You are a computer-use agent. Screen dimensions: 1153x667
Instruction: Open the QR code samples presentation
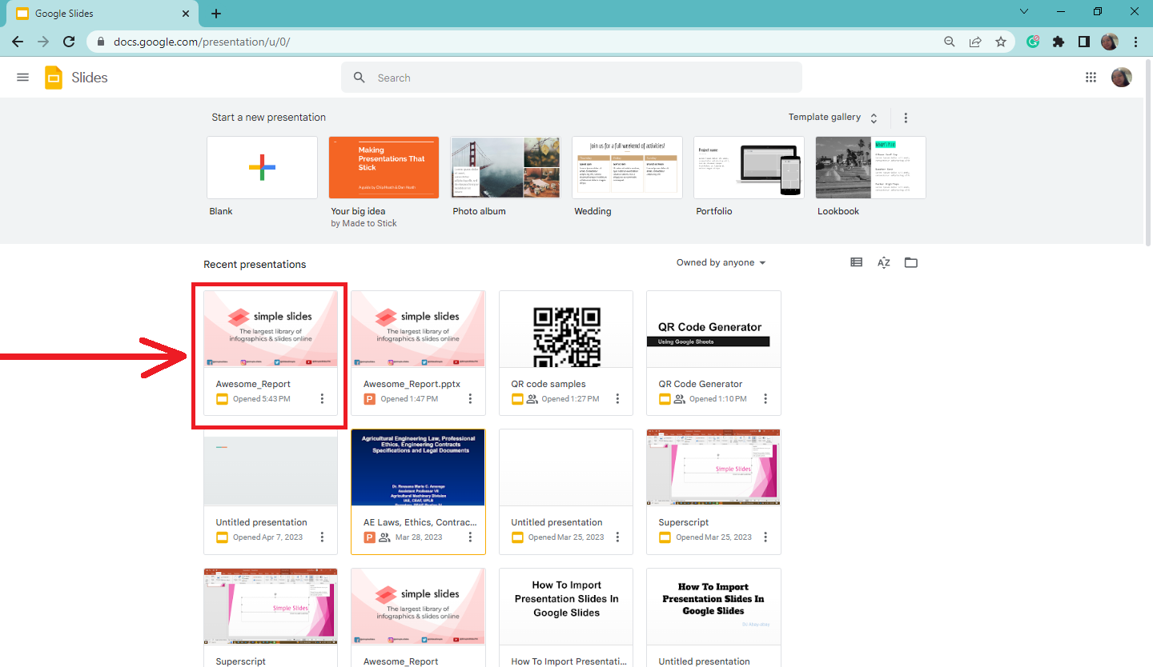(x=566, y=353)
